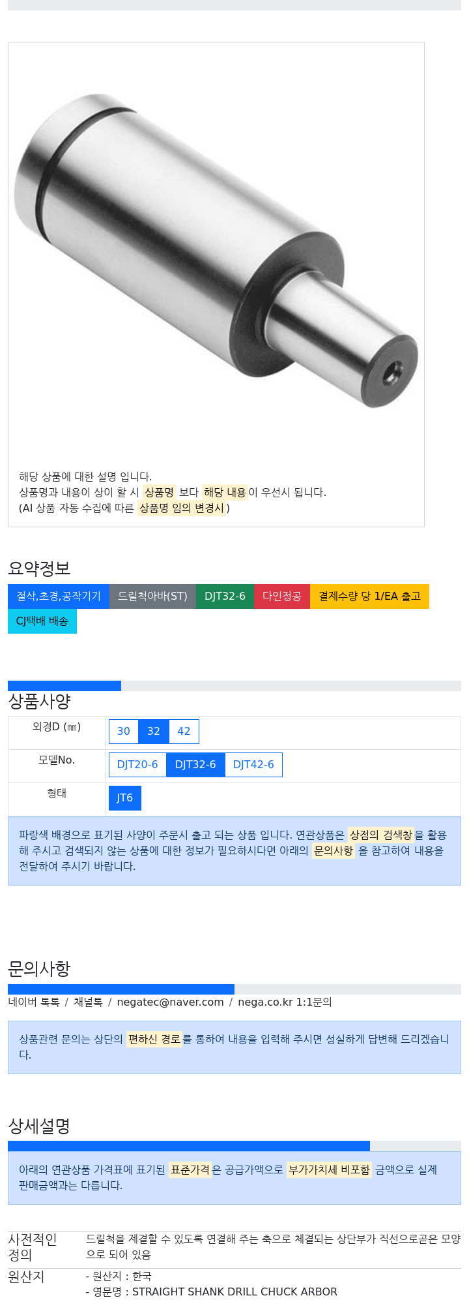Viewport: 469px width, 1300px height.
Task: Choose model DJT32-6 in the spec table
Action: pos(195,765)
